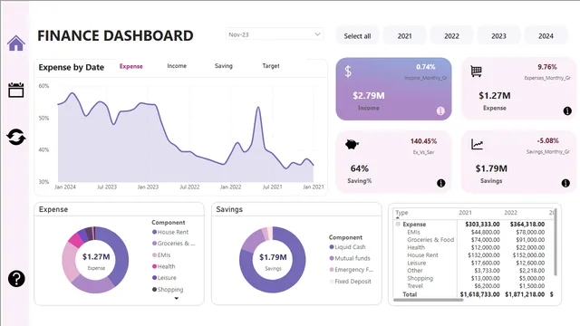
Task: Click the table vertical scrollbar
Action: click(556, 242)
